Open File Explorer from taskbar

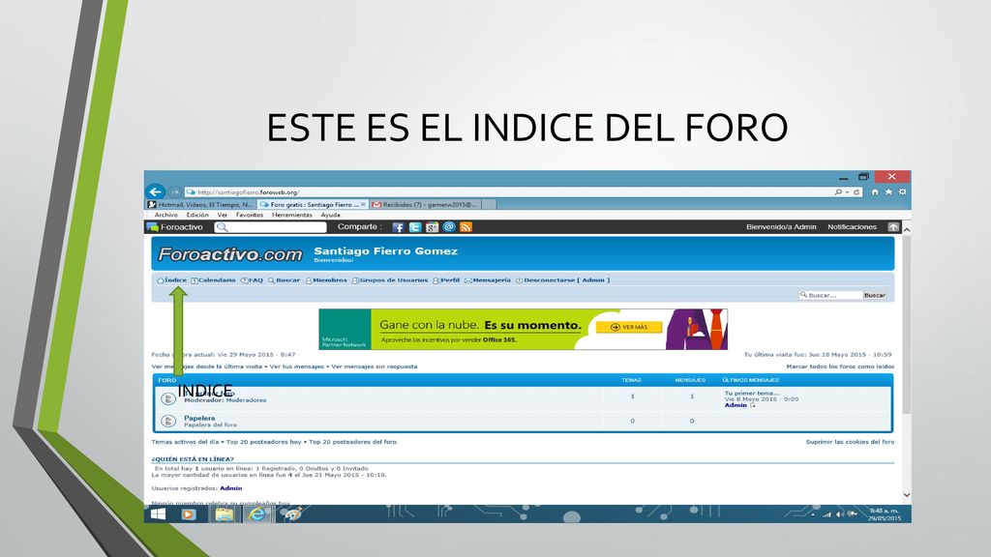(x=224, y=514)
